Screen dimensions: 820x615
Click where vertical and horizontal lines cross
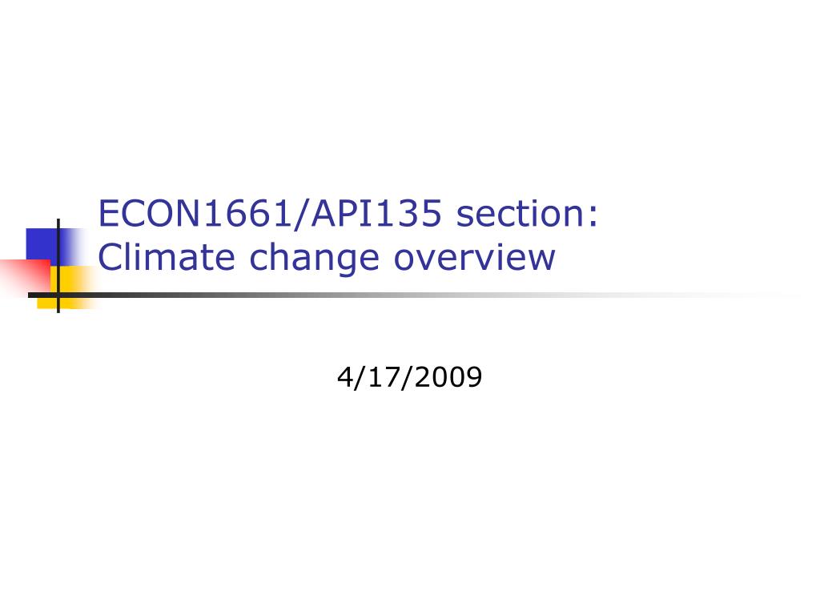click(x=58, y=295)
